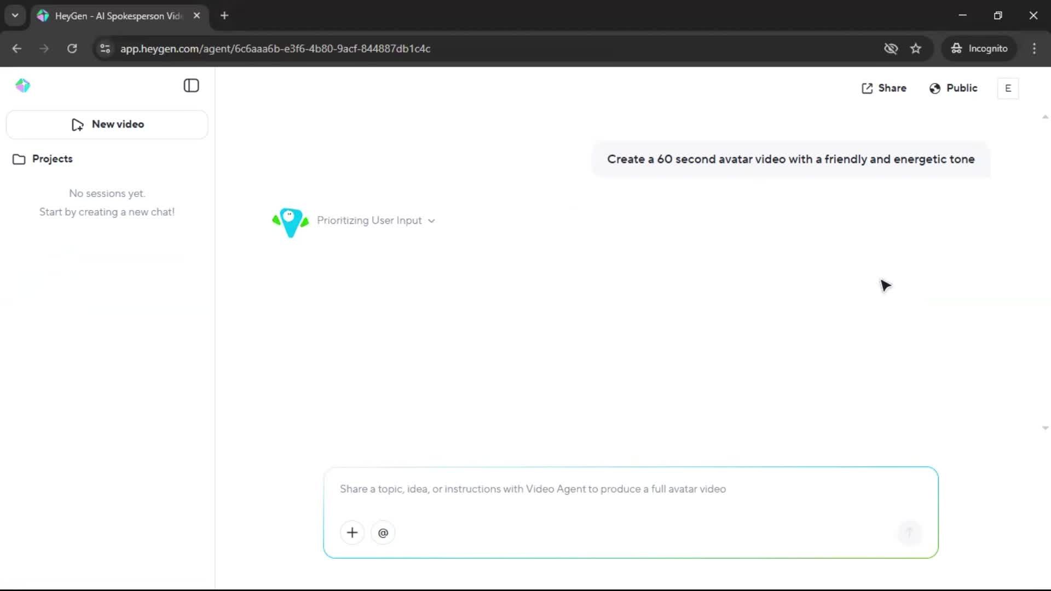
Task: Open the Public visibility dropdown
Action: pos(954,88)
